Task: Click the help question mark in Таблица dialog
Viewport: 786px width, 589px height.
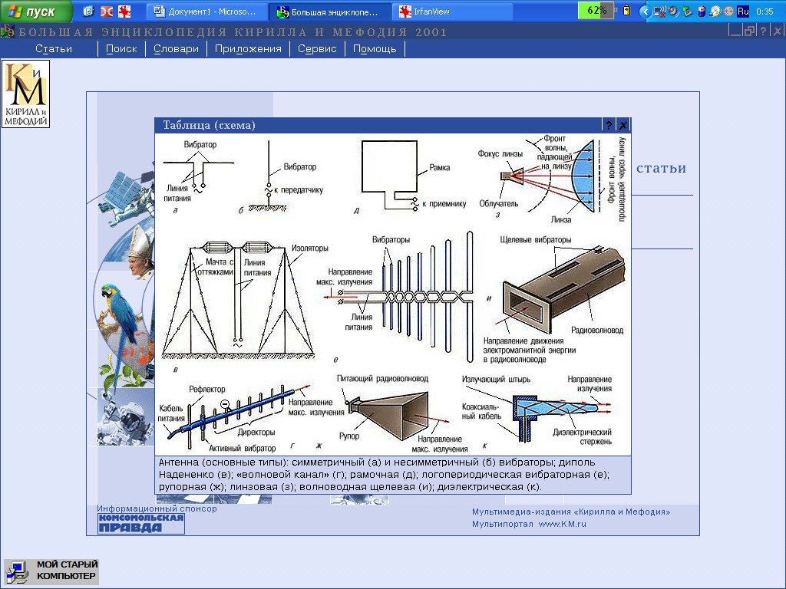Action: [x=608, y=126]
